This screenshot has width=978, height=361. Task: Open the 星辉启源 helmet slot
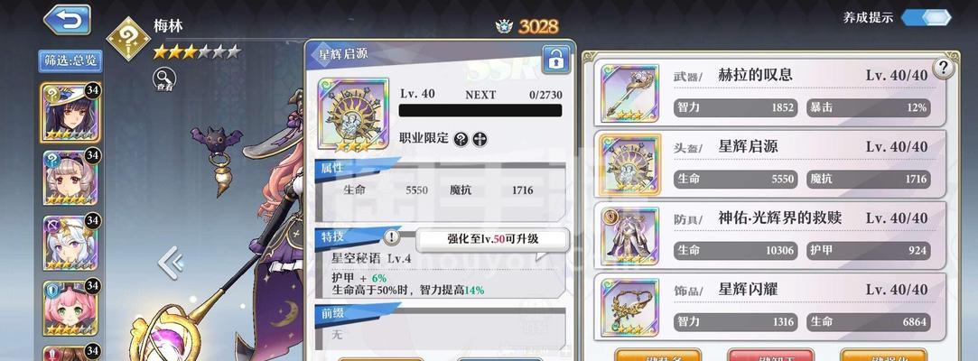(769, 164)
